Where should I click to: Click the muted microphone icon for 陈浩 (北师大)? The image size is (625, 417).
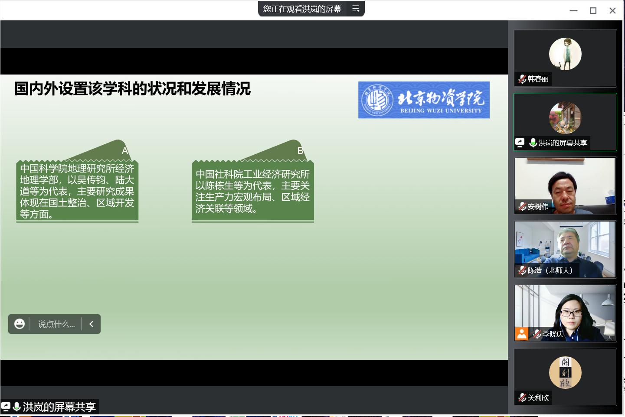coord(522,270)
